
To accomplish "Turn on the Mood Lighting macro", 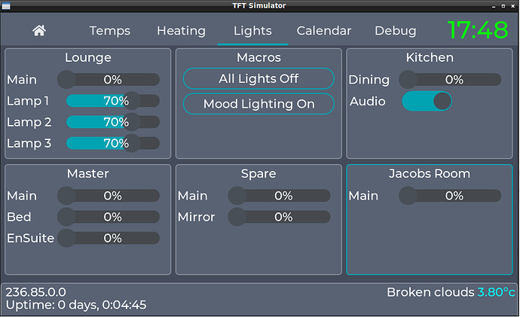I will (258, 104).
